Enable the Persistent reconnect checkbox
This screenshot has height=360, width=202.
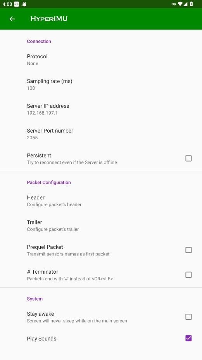point(188,158)
